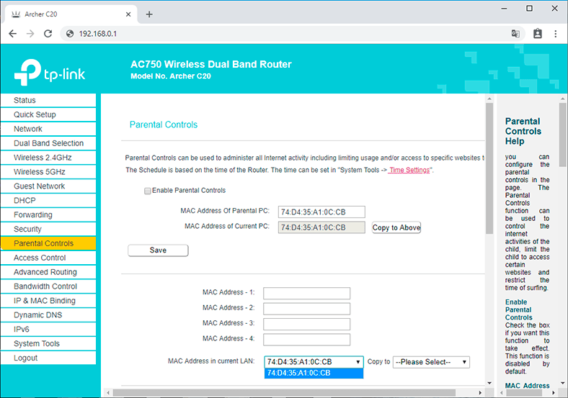Select the highlighted 74:D4:35:A1:0C:CB dropdown option
The image size is (568, 398).
(x=314, y=373)
